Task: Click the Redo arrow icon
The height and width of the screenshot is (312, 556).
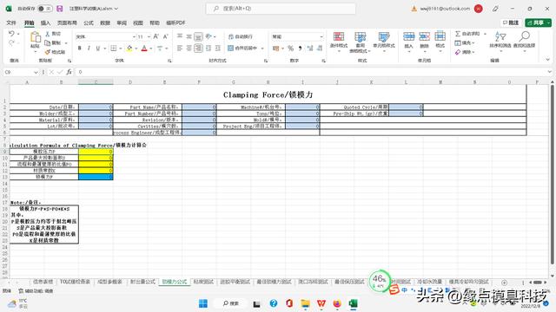Action: pos(11,42)
